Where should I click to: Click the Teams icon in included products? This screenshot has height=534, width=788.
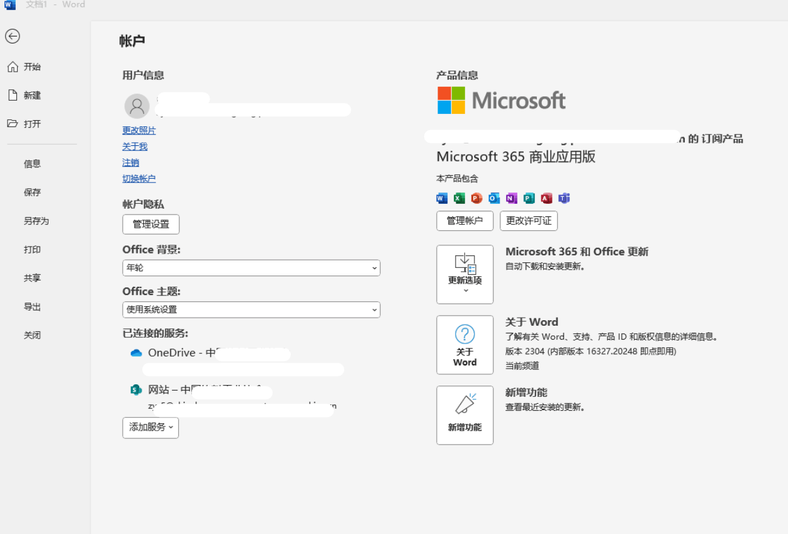coord(564,198)
